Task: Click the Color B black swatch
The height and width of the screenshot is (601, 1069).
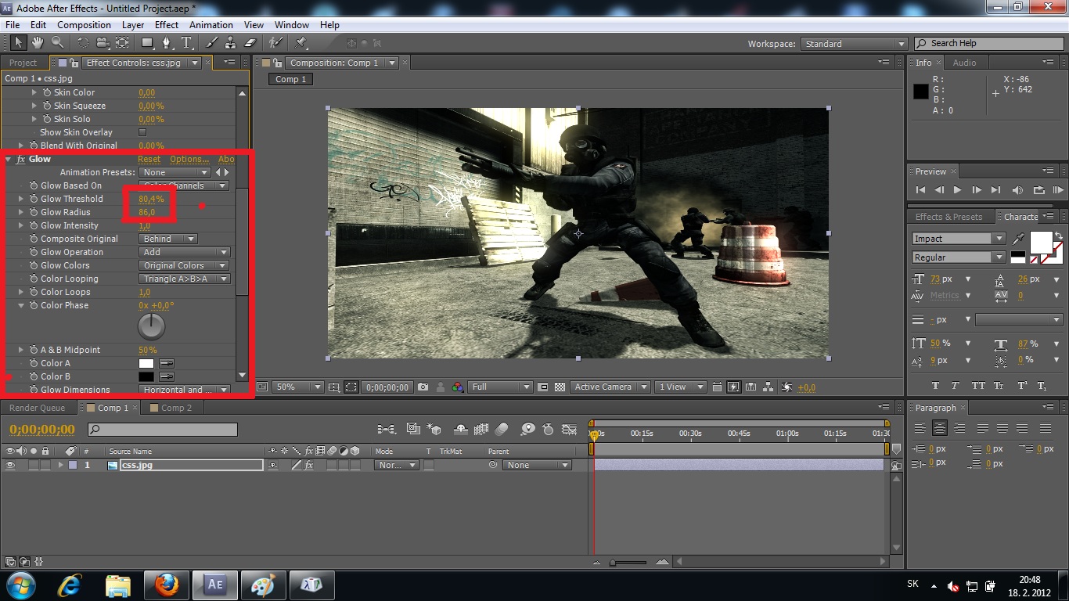Action: pos(146,376)
